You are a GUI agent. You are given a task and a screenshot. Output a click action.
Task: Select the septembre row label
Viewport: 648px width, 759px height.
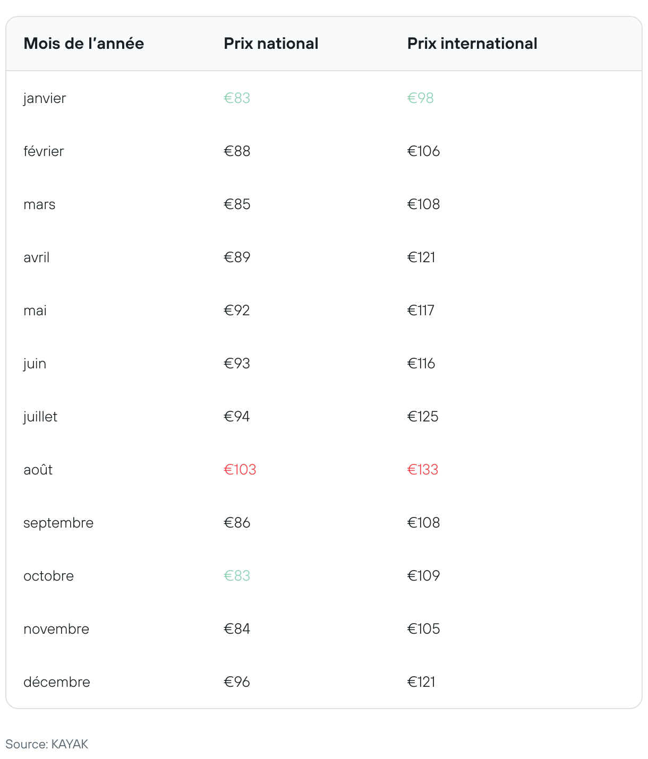point(58,523)
